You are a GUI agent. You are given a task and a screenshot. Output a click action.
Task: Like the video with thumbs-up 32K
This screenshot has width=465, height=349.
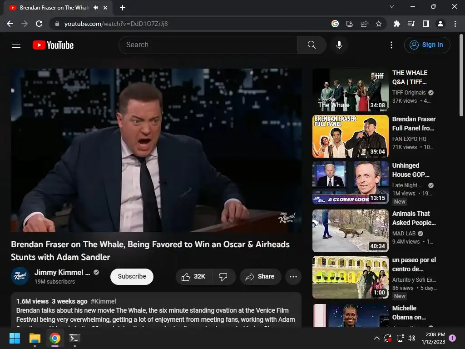click(193, 277)
